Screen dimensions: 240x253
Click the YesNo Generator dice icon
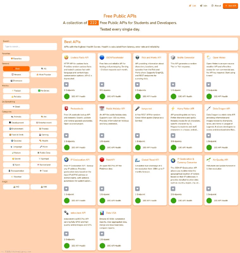point(173,58)
